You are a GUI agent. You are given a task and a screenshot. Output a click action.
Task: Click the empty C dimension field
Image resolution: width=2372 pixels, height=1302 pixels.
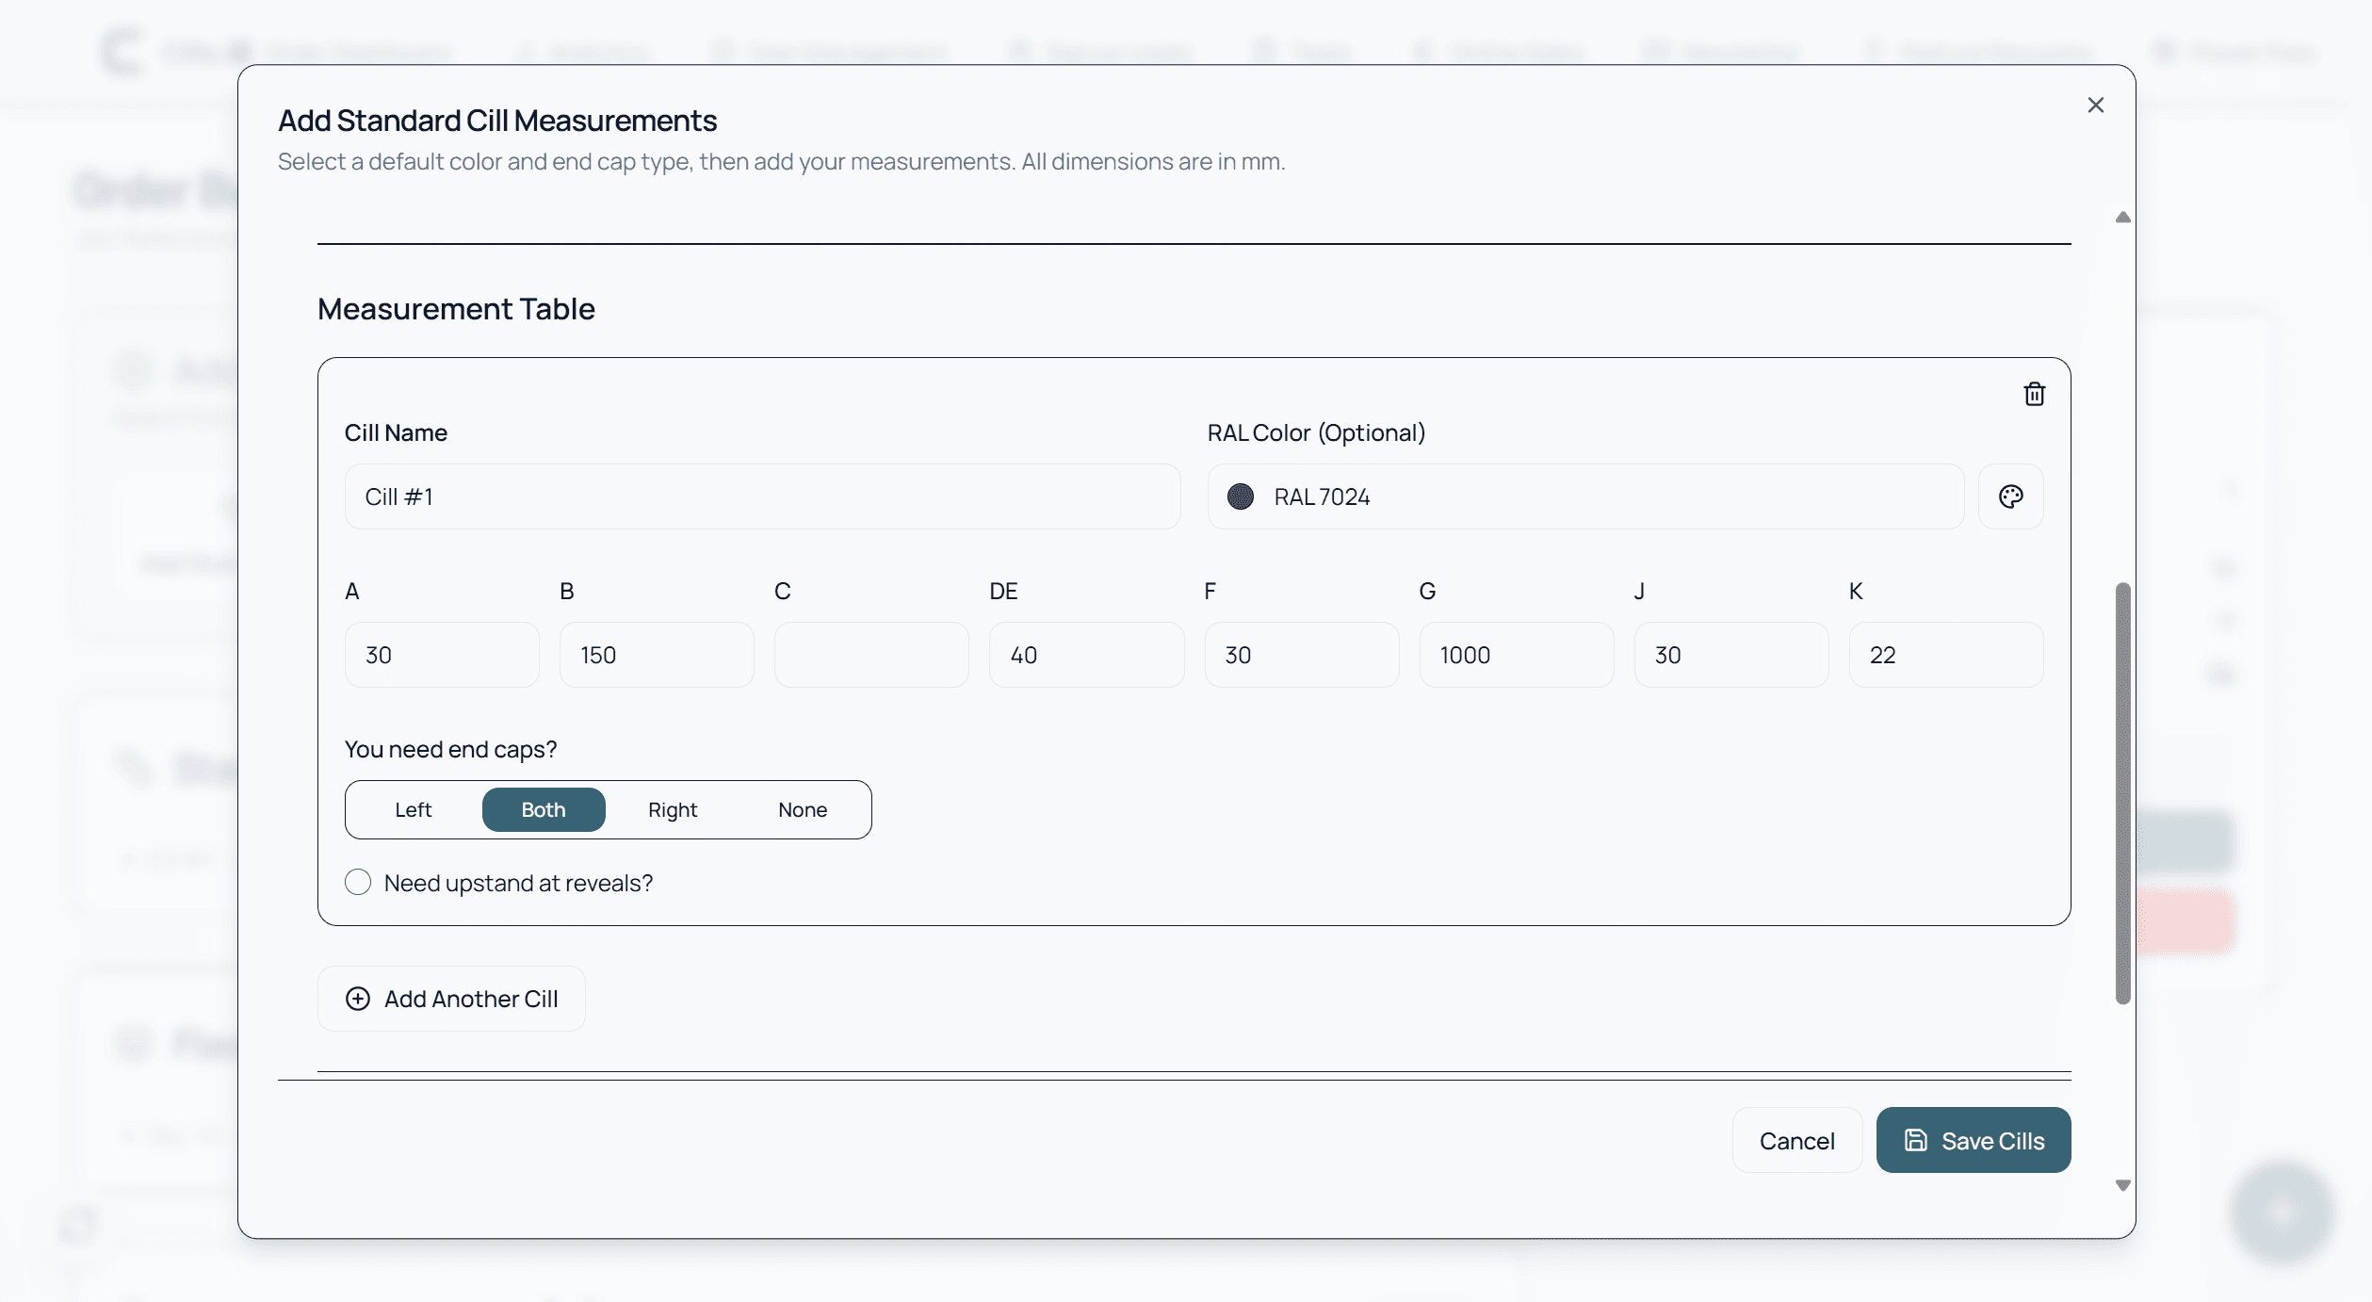870,655
